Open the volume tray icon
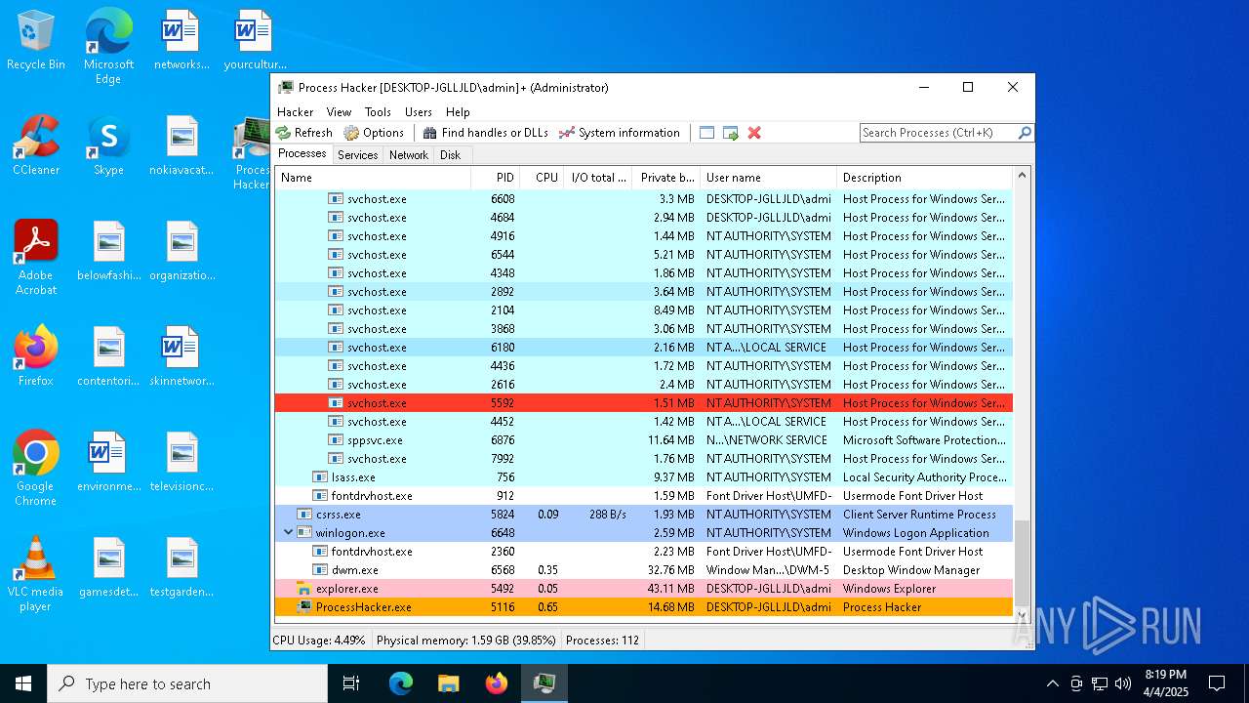Viewport: 1249px width, 703px height. 1123,683
